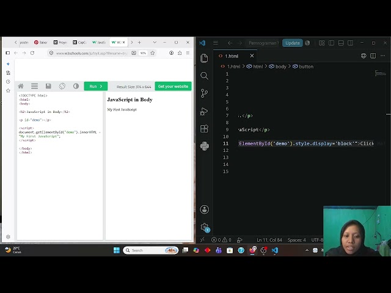This screenshot has width=391, height=293.
Task: Click line number 11 in editor
Action: coord(225,143)
